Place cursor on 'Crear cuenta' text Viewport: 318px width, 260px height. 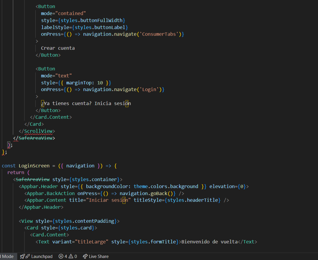point(58,48)
